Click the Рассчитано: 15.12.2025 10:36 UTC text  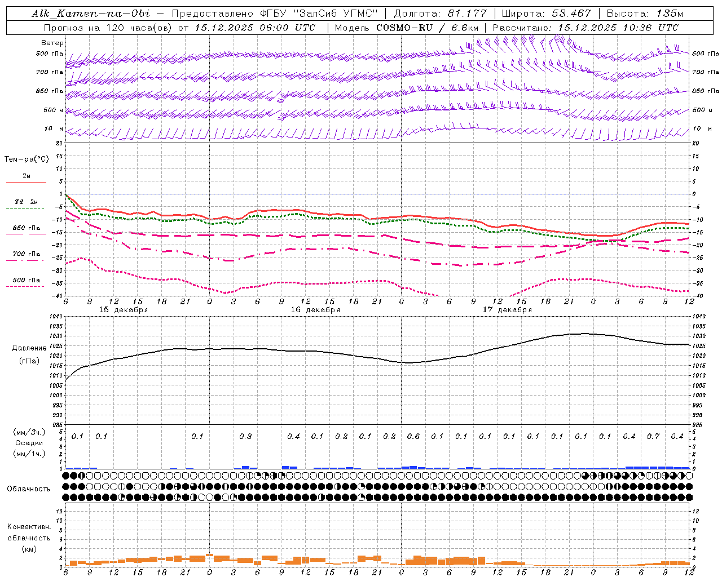pyautogui.click(x=585, y=28)
